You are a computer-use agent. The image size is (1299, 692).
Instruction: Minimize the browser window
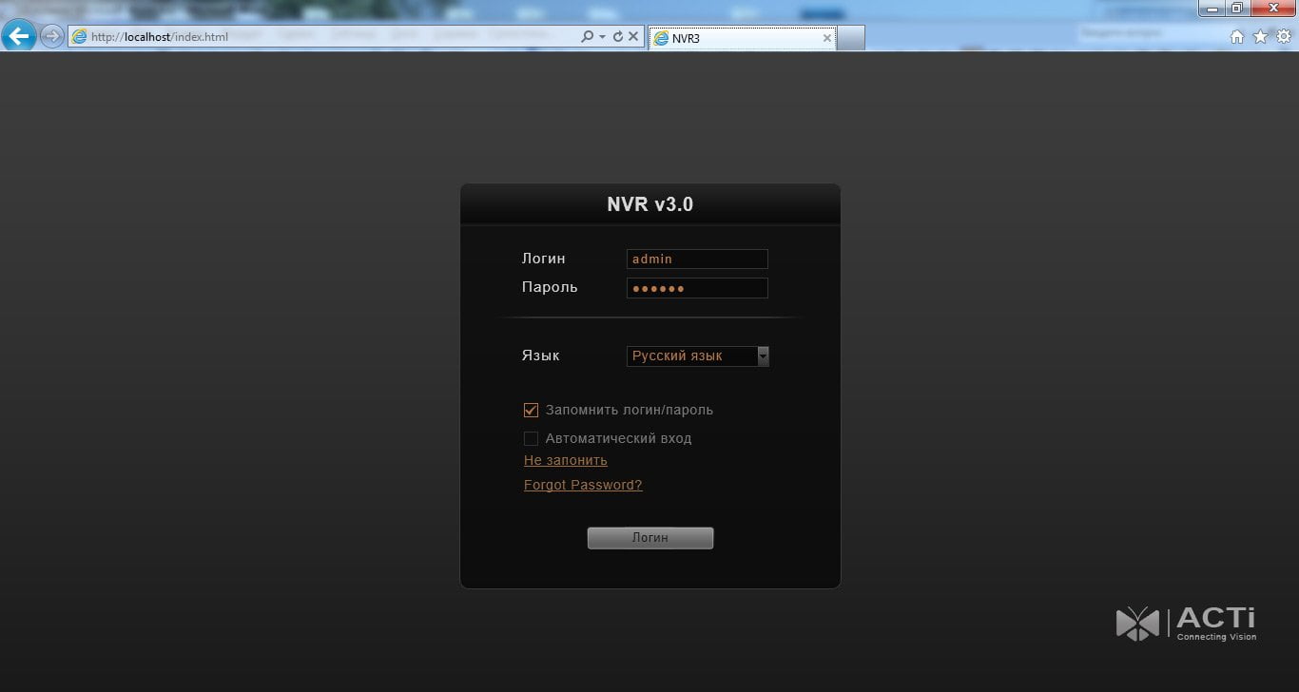pos(1211,8)
